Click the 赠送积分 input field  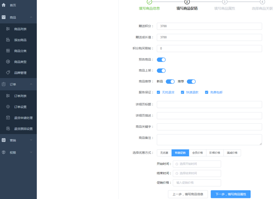pyautogui.click(x=209, y=26)
